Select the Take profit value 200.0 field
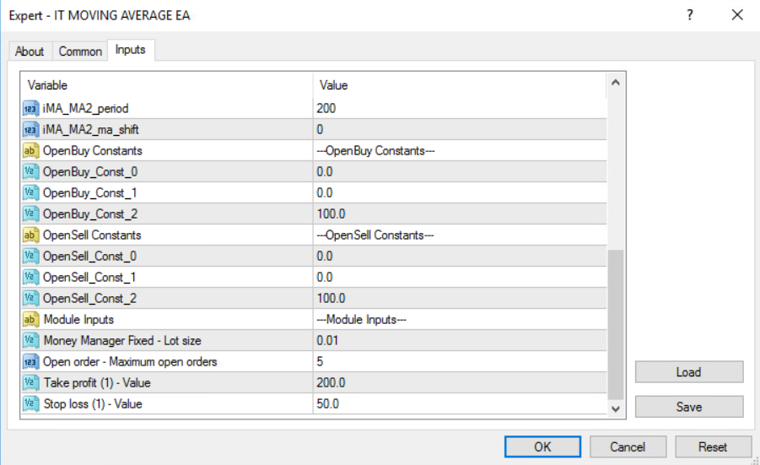The width and height of the screenshot is (760, 465). pos(460,382)
